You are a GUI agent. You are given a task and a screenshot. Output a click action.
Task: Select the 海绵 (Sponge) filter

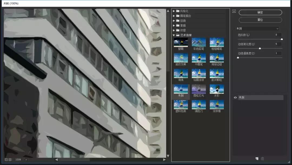tap(181, 74)
